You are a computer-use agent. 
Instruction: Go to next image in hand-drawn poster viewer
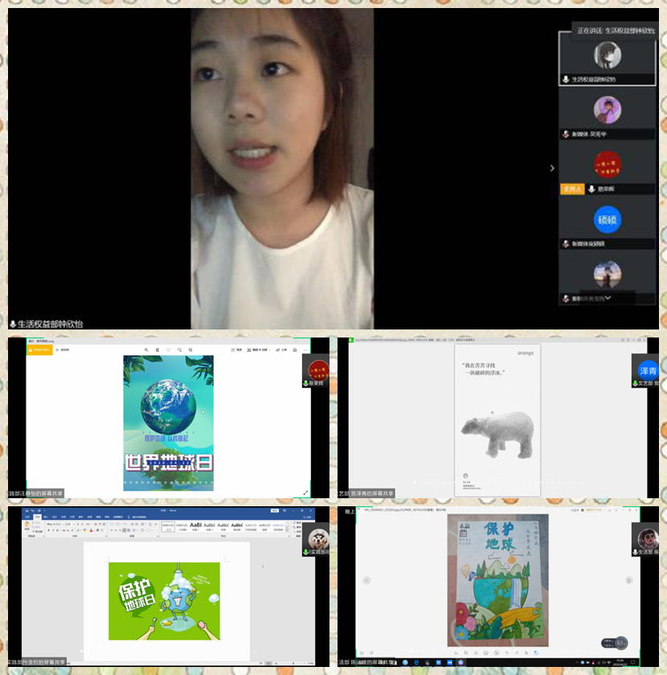pos(628,580)
